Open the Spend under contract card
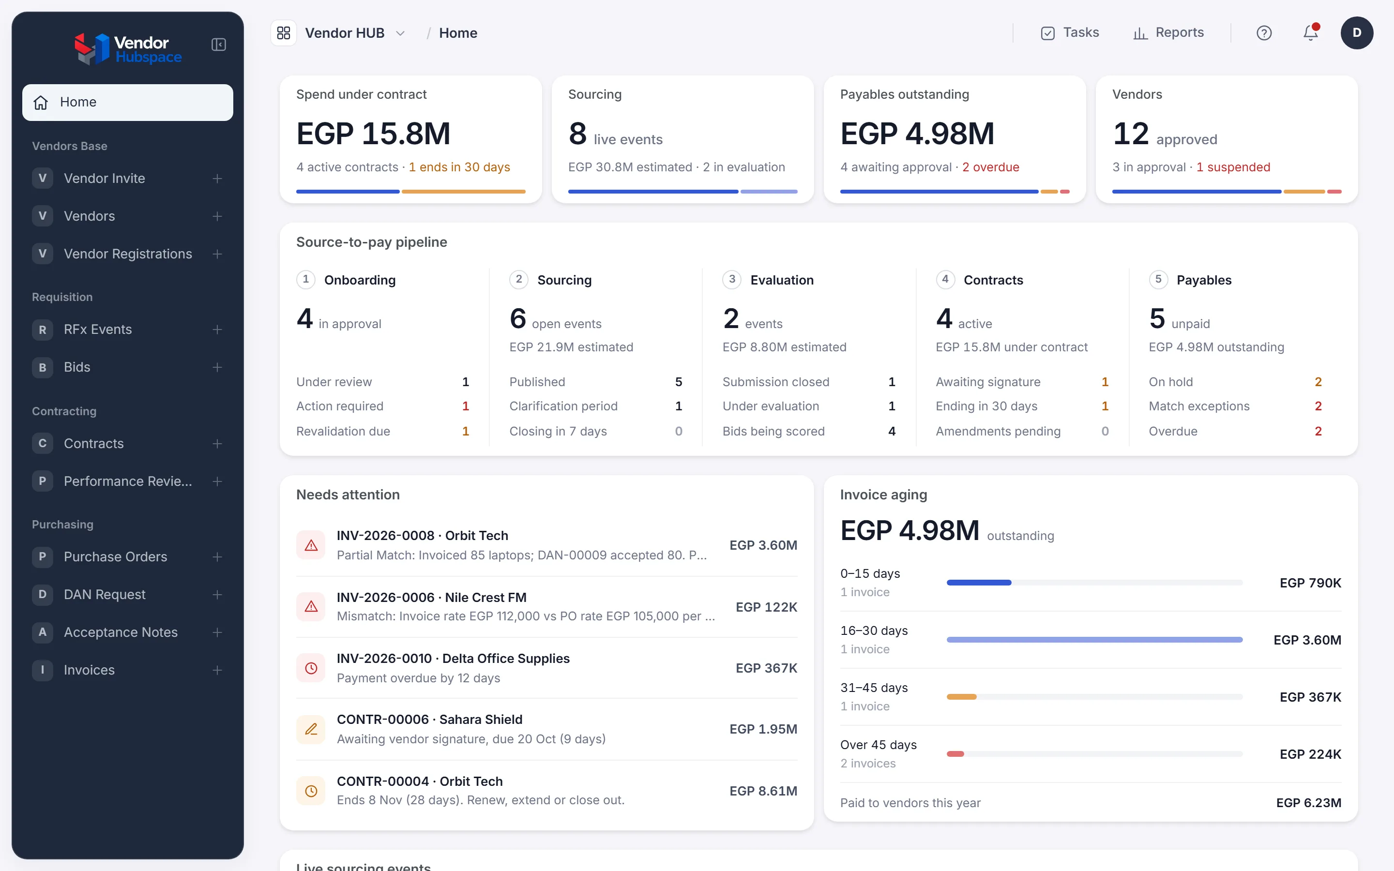 (411, 139)
